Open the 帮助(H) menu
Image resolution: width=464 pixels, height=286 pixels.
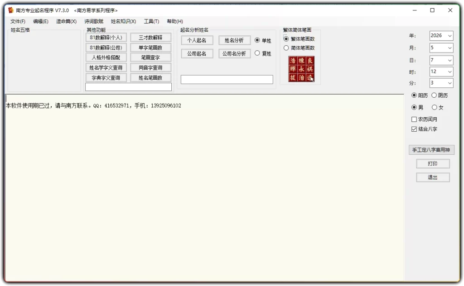pos(175,21)
